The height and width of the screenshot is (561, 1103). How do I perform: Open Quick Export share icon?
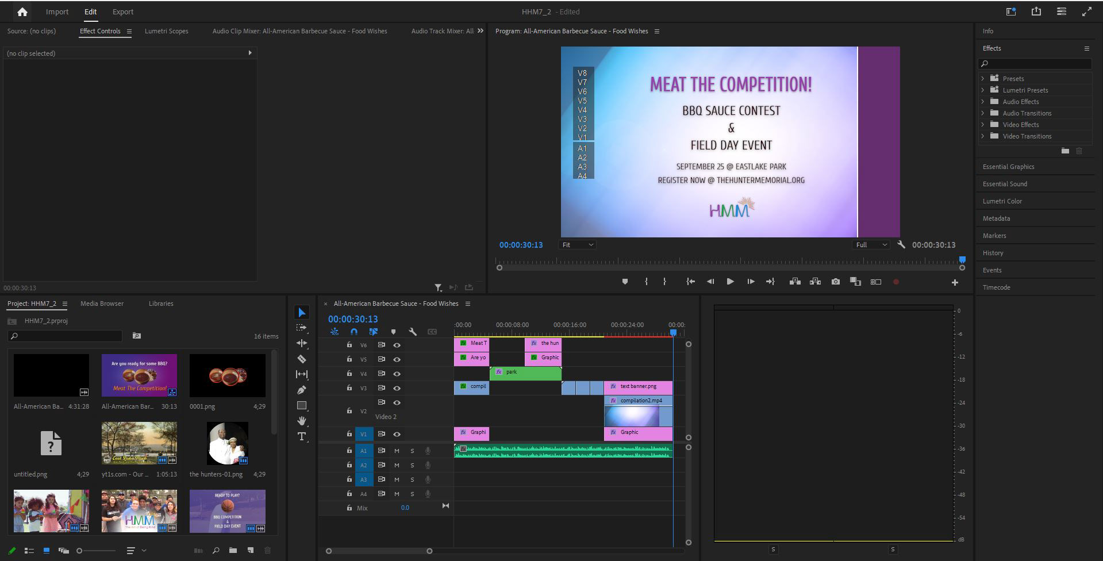click(1036, 11)
